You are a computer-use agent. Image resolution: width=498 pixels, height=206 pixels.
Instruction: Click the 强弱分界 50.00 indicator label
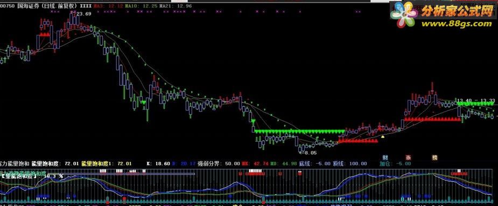[219, 164]
